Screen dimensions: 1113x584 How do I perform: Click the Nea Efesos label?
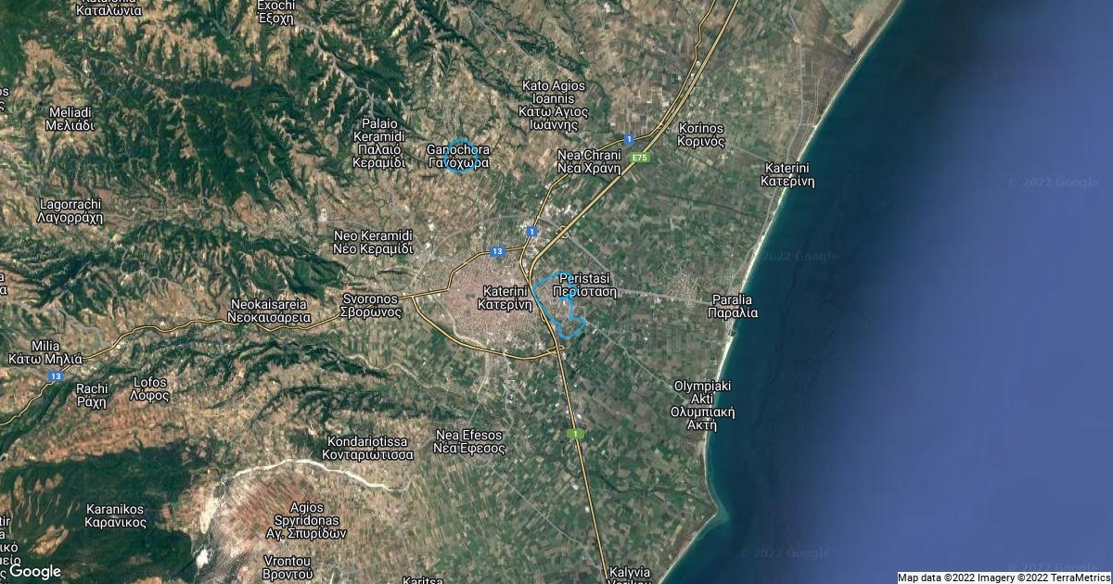[x=470, y=441]
